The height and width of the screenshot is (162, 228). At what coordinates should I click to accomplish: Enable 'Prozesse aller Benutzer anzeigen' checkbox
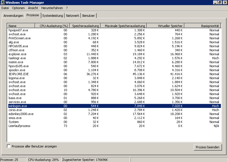(9, 146)
